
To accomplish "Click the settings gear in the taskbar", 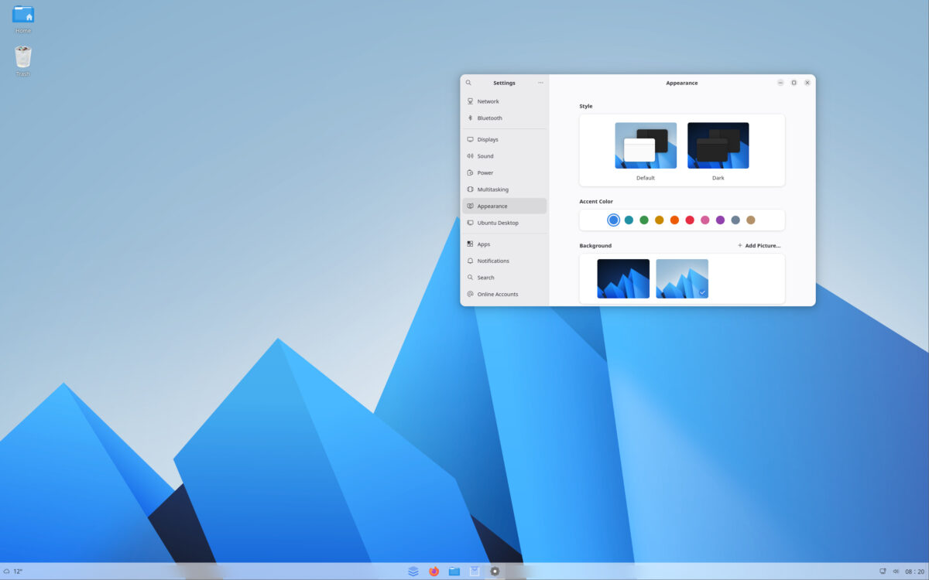I will pos(495,571).
